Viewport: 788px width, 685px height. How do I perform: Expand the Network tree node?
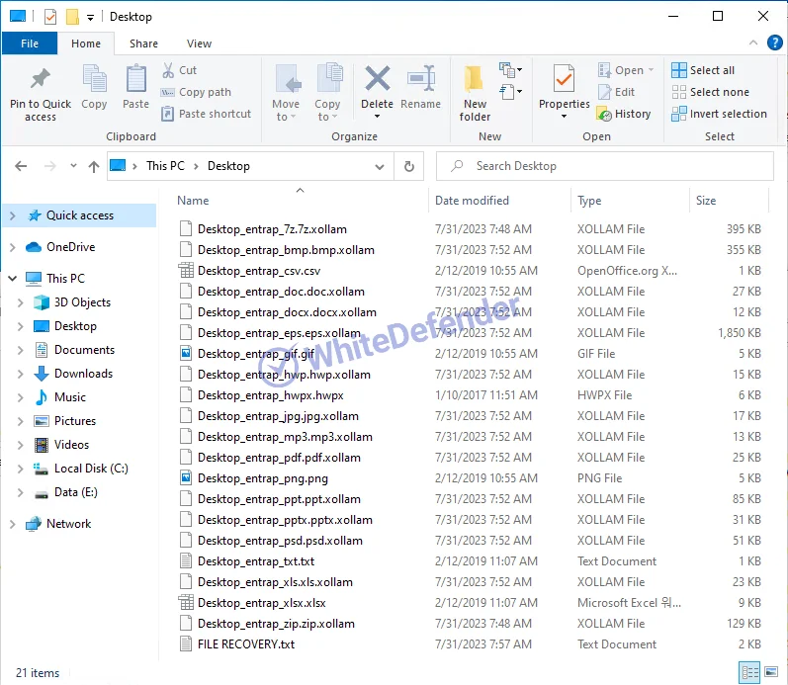[x=12, y=524]
